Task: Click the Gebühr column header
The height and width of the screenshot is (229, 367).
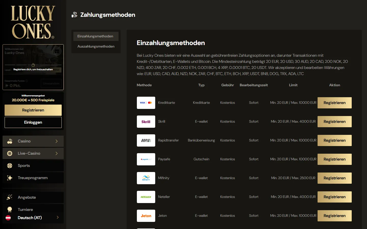Action: point(228,85)
